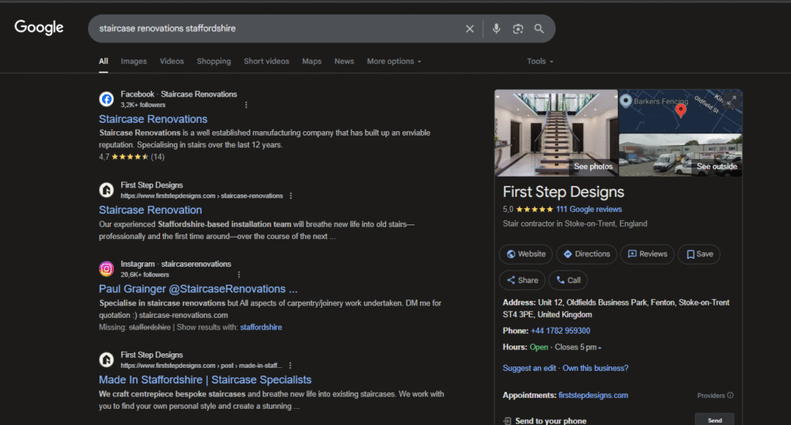
Task: Open the Tools dropdown
Action: pyautogui.click(x=540, y=61)
